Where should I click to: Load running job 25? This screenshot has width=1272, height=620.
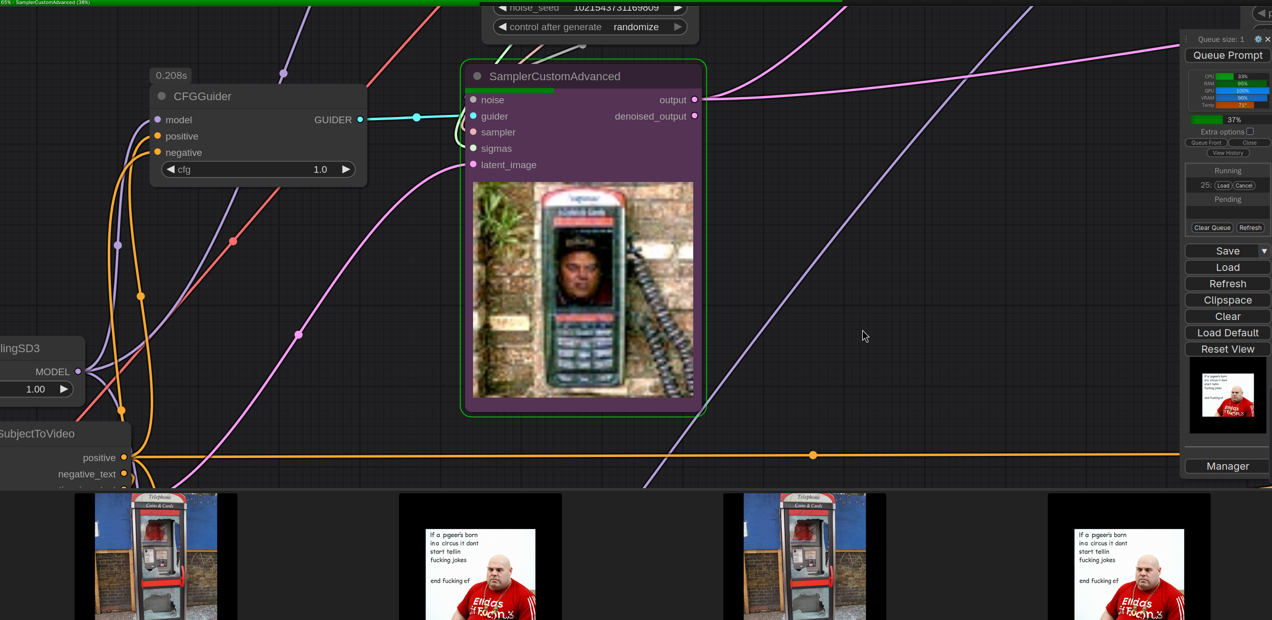click(1223, 186)
